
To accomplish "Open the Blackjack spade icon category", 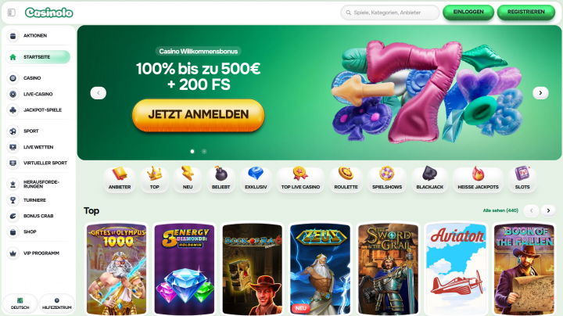I will [430, 180].
